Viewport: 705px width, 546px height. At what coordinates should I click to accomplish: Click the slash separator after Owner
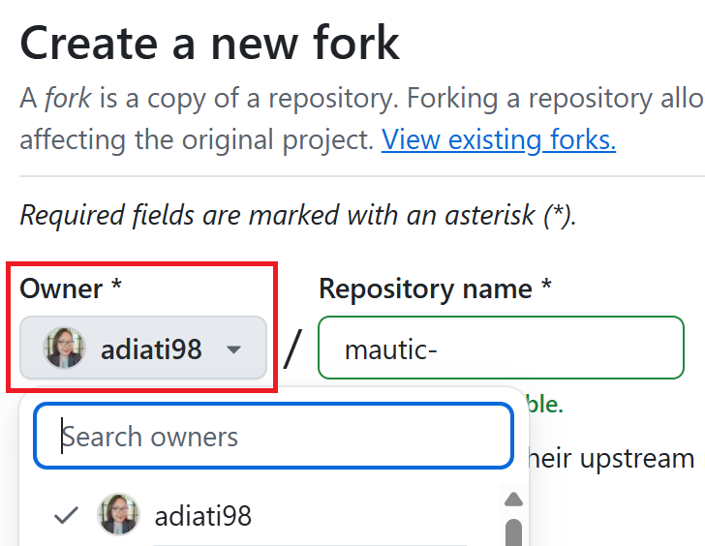tap(292, 349)
